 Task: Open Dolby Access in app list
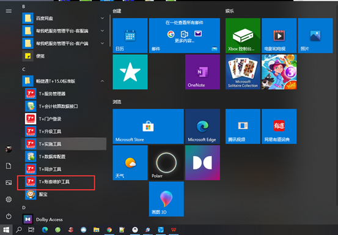coord(64,219)
